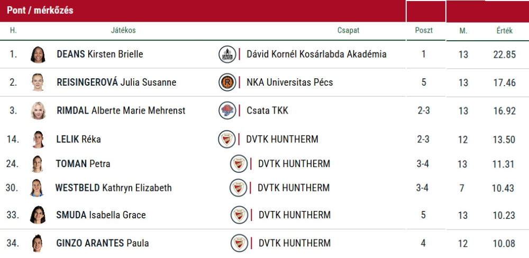Select the Pont / mérkőzés header tab
This screenshot has height=258, width=529.
click(x=40, y=11)
